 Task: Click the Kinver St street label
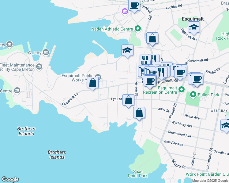coord(193,159)
